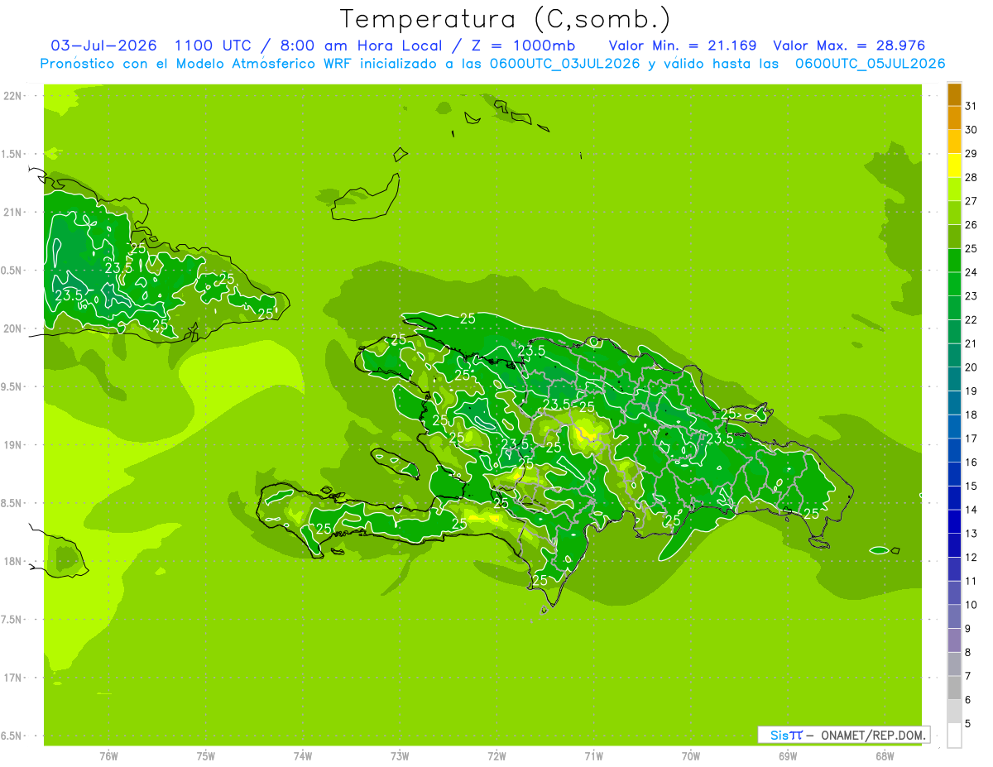Click the '74W' longitude axis label

point(303,756)
